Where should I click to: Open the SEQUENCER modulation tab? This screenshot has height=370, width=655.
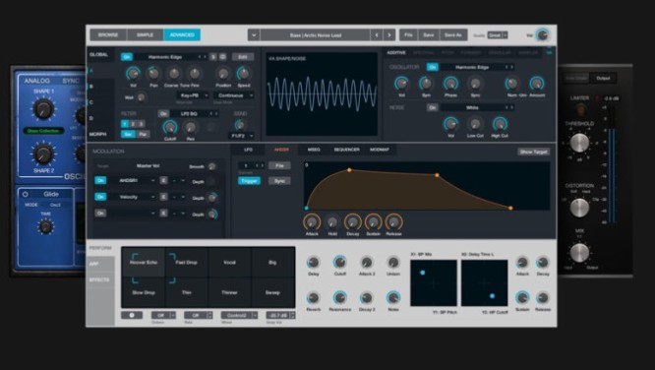(346, 150)
